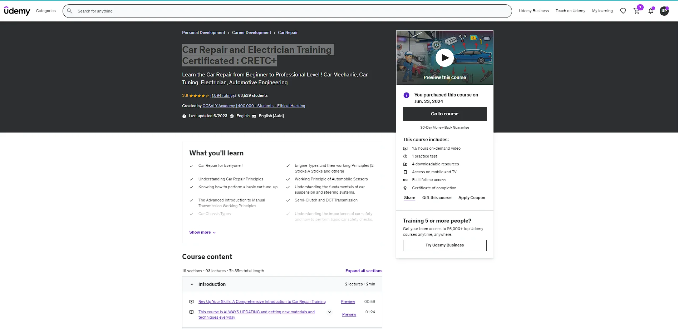Collapse the Introduction section

pyautogui.click(x=282, y=284)
